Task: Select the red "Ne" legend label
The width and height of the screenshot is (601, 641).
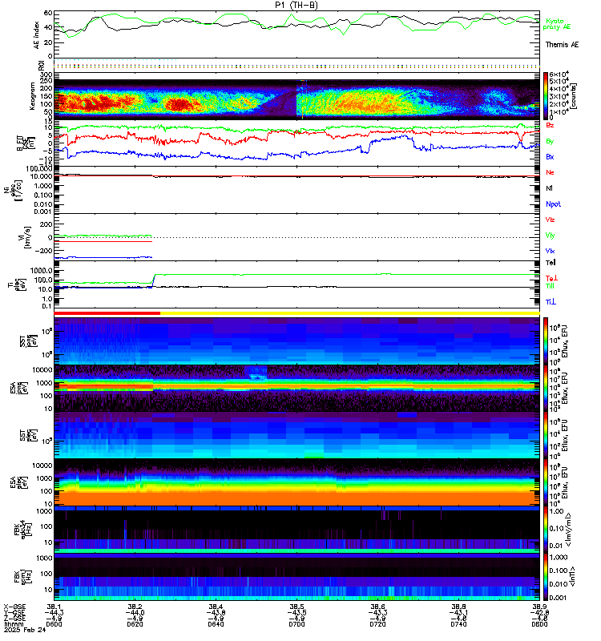Action: pyautogui.click(x=550, y=172)
